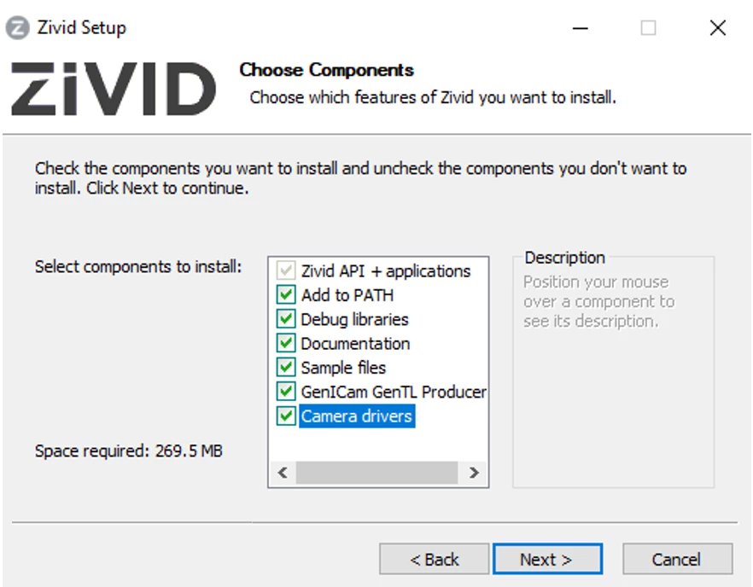The width and height of the screenshot is (753, 587).
Task: Click the right scroll arrow in component list
Action: pyautogui.click(x=474, y=473)
